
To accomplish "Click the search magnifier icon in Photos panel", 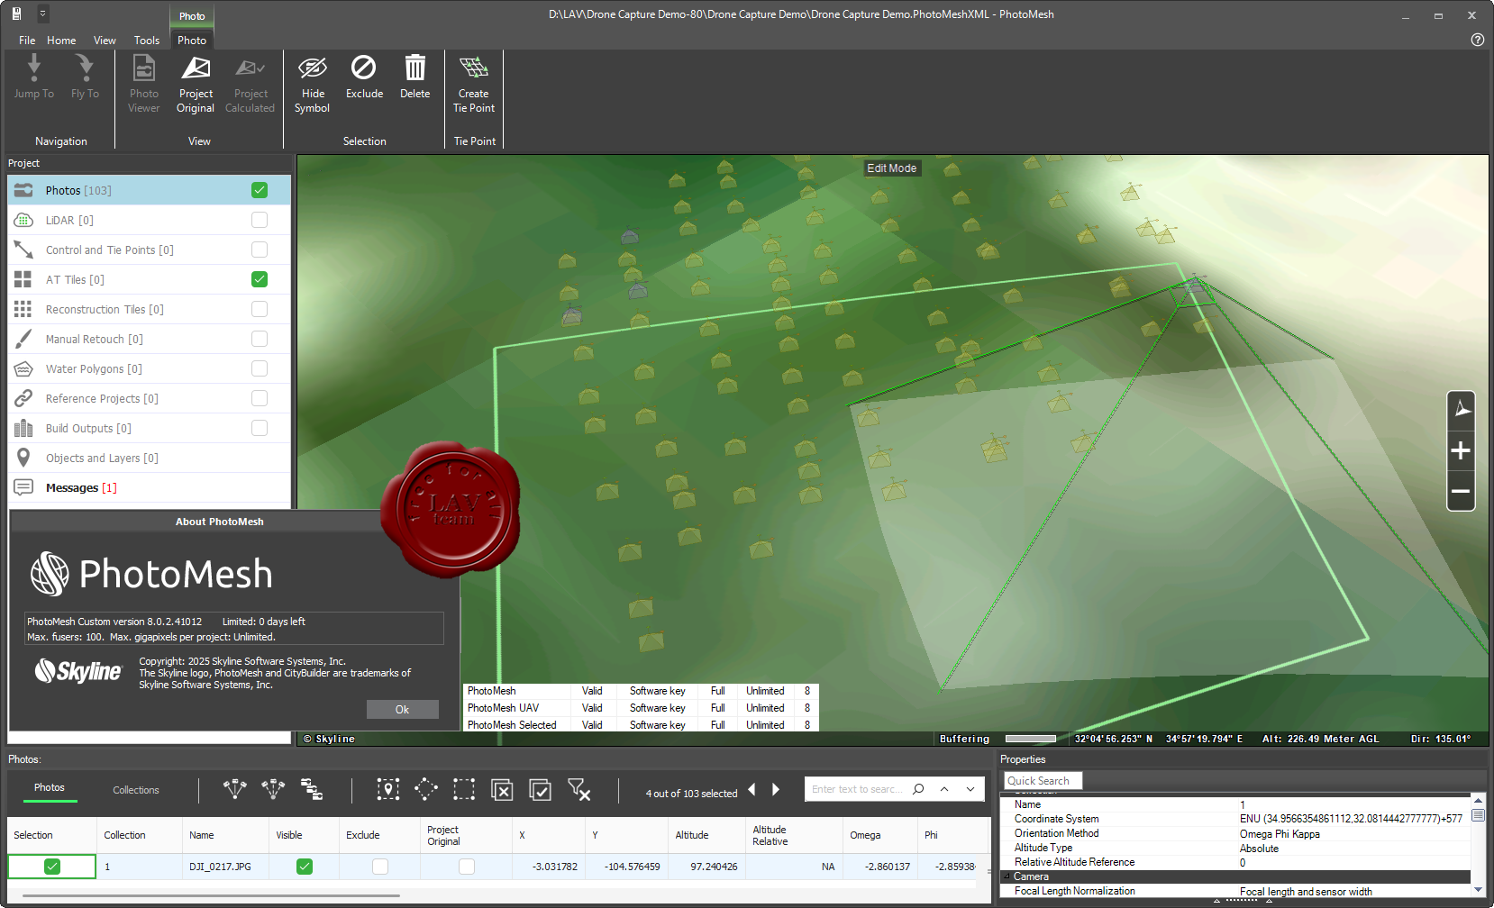I will pyautogui.click(x=918, y=789).
